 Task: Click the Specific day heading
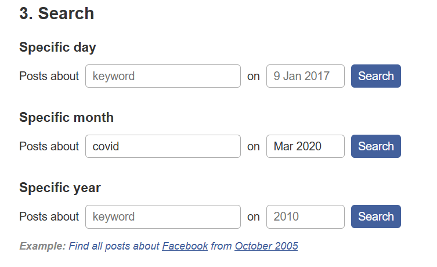57,48
